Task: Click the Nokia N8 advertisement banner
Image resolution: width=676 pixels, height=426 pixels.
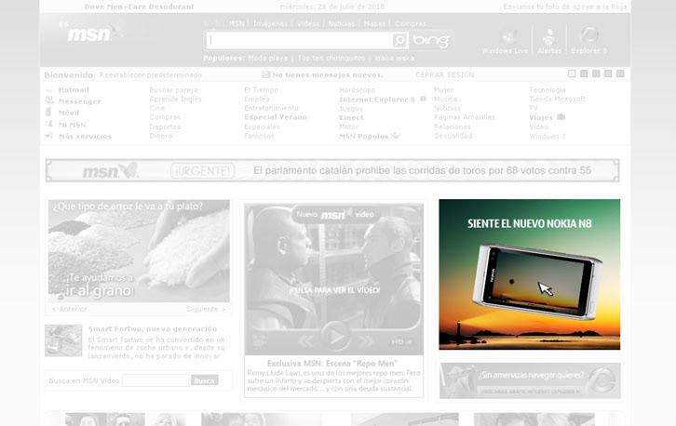Action: [529, 274]
